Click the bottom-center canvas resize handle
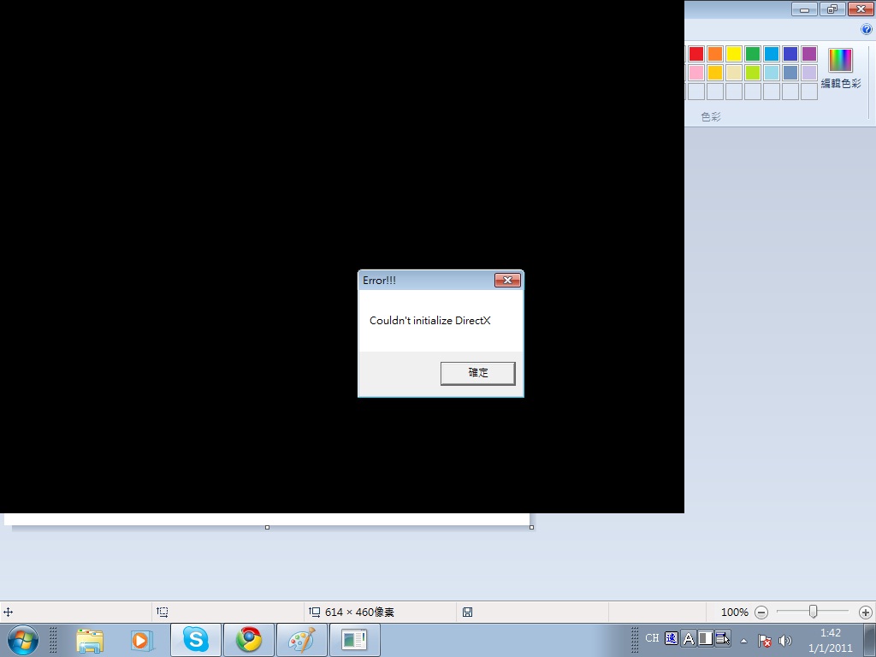Image resolution: width=876 pixels, height=657 pixels. [x=267, y=527]
